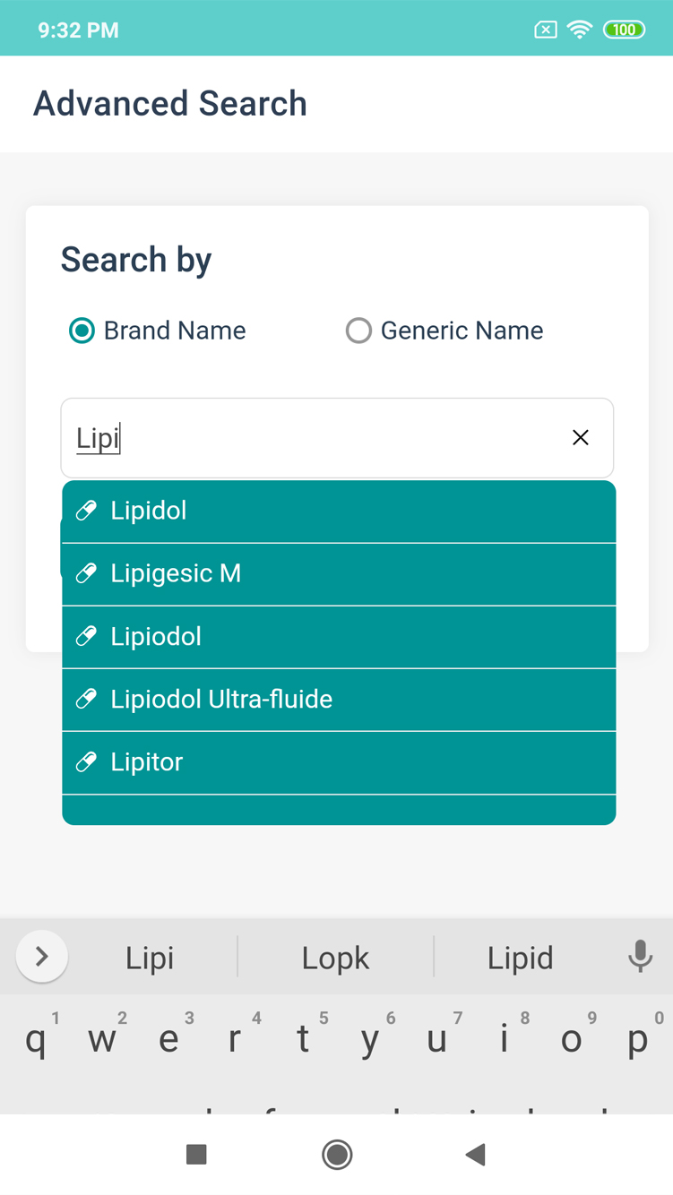The image size is (673, 1195).
Task: Focus the brand name search input
Action: pyautogui.click(x=314, y=438)
